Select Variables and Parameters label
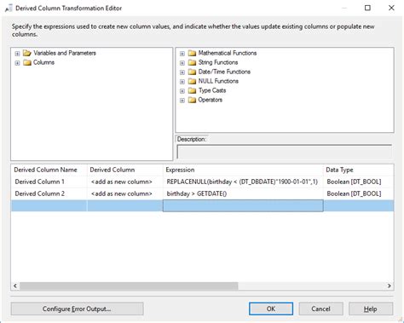Screen dimensions: 404x323 pos(65,53)
